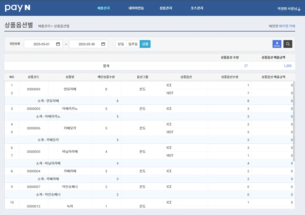
Task: Open the start date calendar icon
Action: tap(58, 44)
